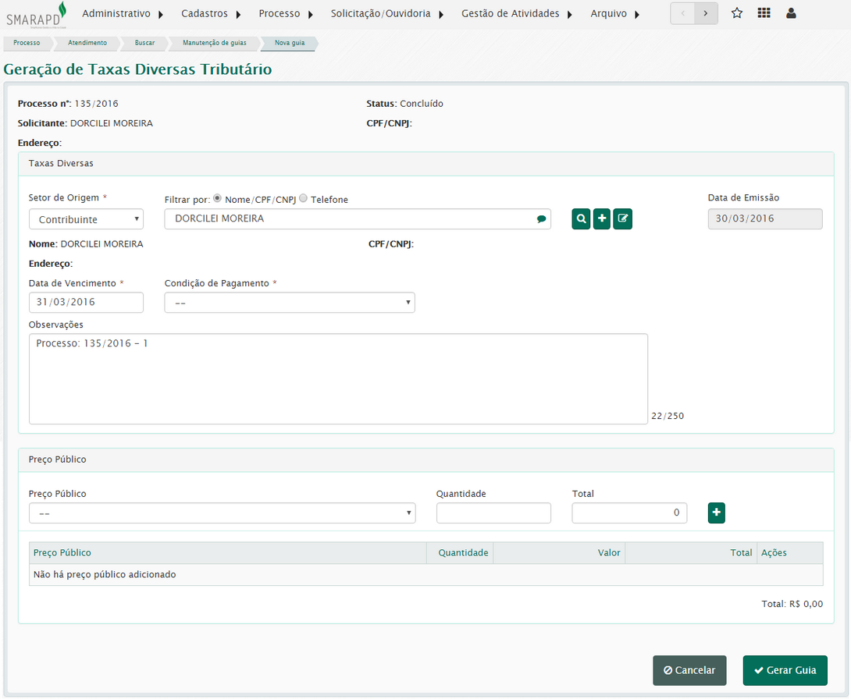Open the Gestão de Atividades menu
851x699 pixels.
[516, 13]
